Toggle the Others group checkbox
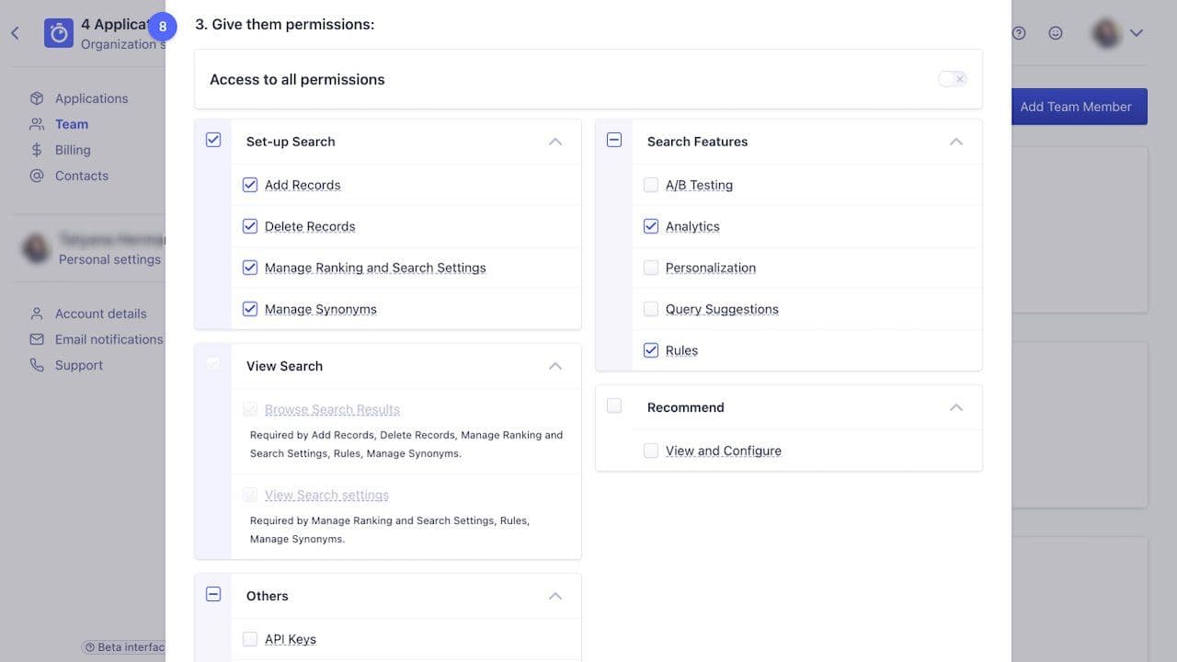Image resolution: width=1177 pixels, height=662 pixels. 213,594
